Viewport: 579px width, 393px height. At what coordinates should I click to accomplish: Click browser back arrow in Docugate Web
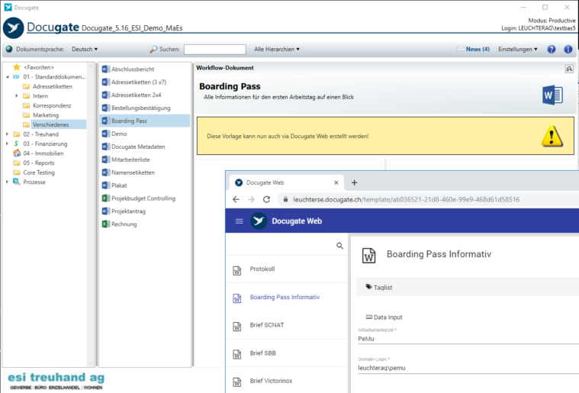[236, 199]
